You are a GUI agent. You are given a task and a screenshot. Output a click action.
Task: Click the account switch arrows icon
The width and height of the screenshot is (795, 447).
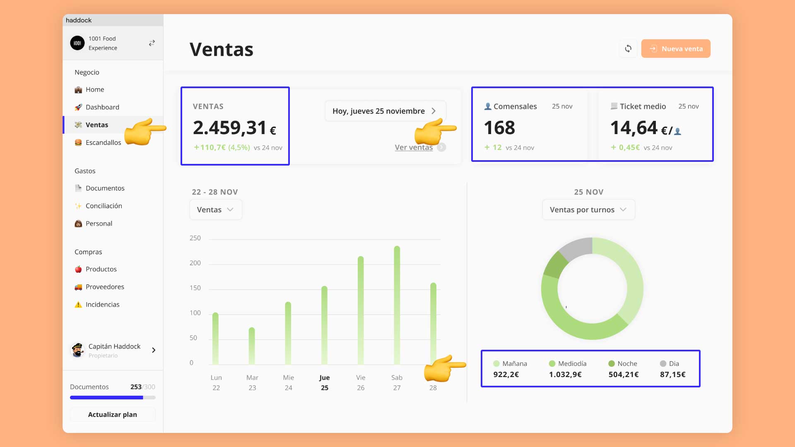coord(152,43)
